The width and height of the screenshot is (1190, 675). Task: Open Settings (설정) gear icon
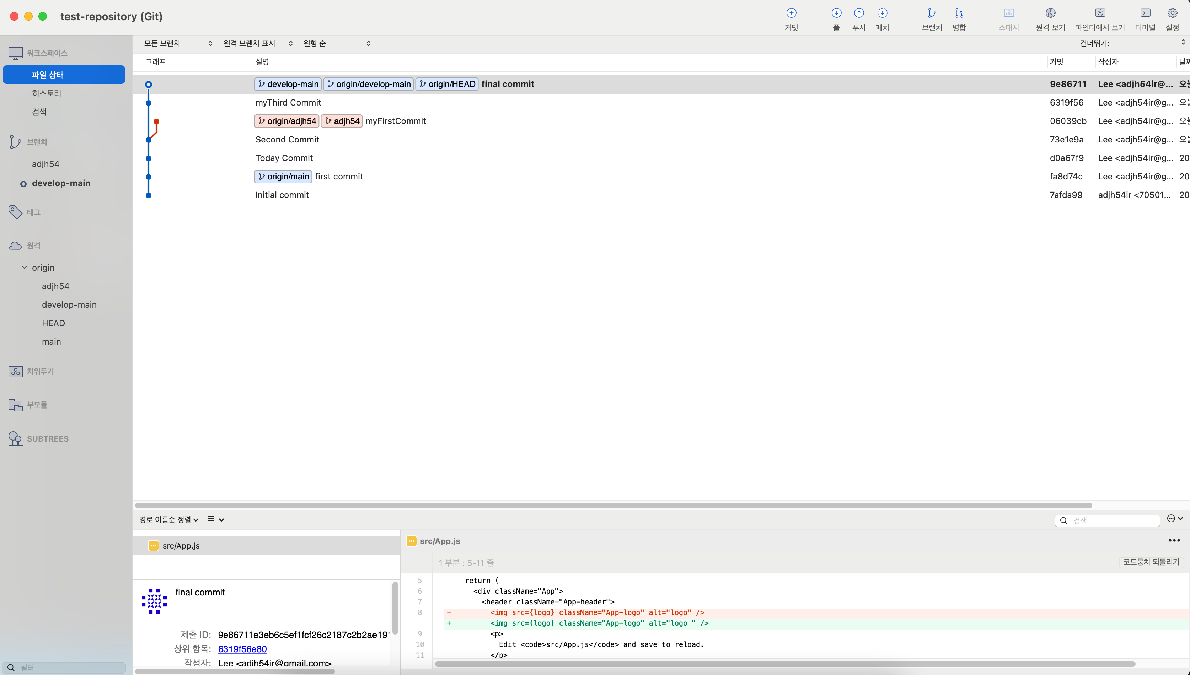click(1172, 13)
